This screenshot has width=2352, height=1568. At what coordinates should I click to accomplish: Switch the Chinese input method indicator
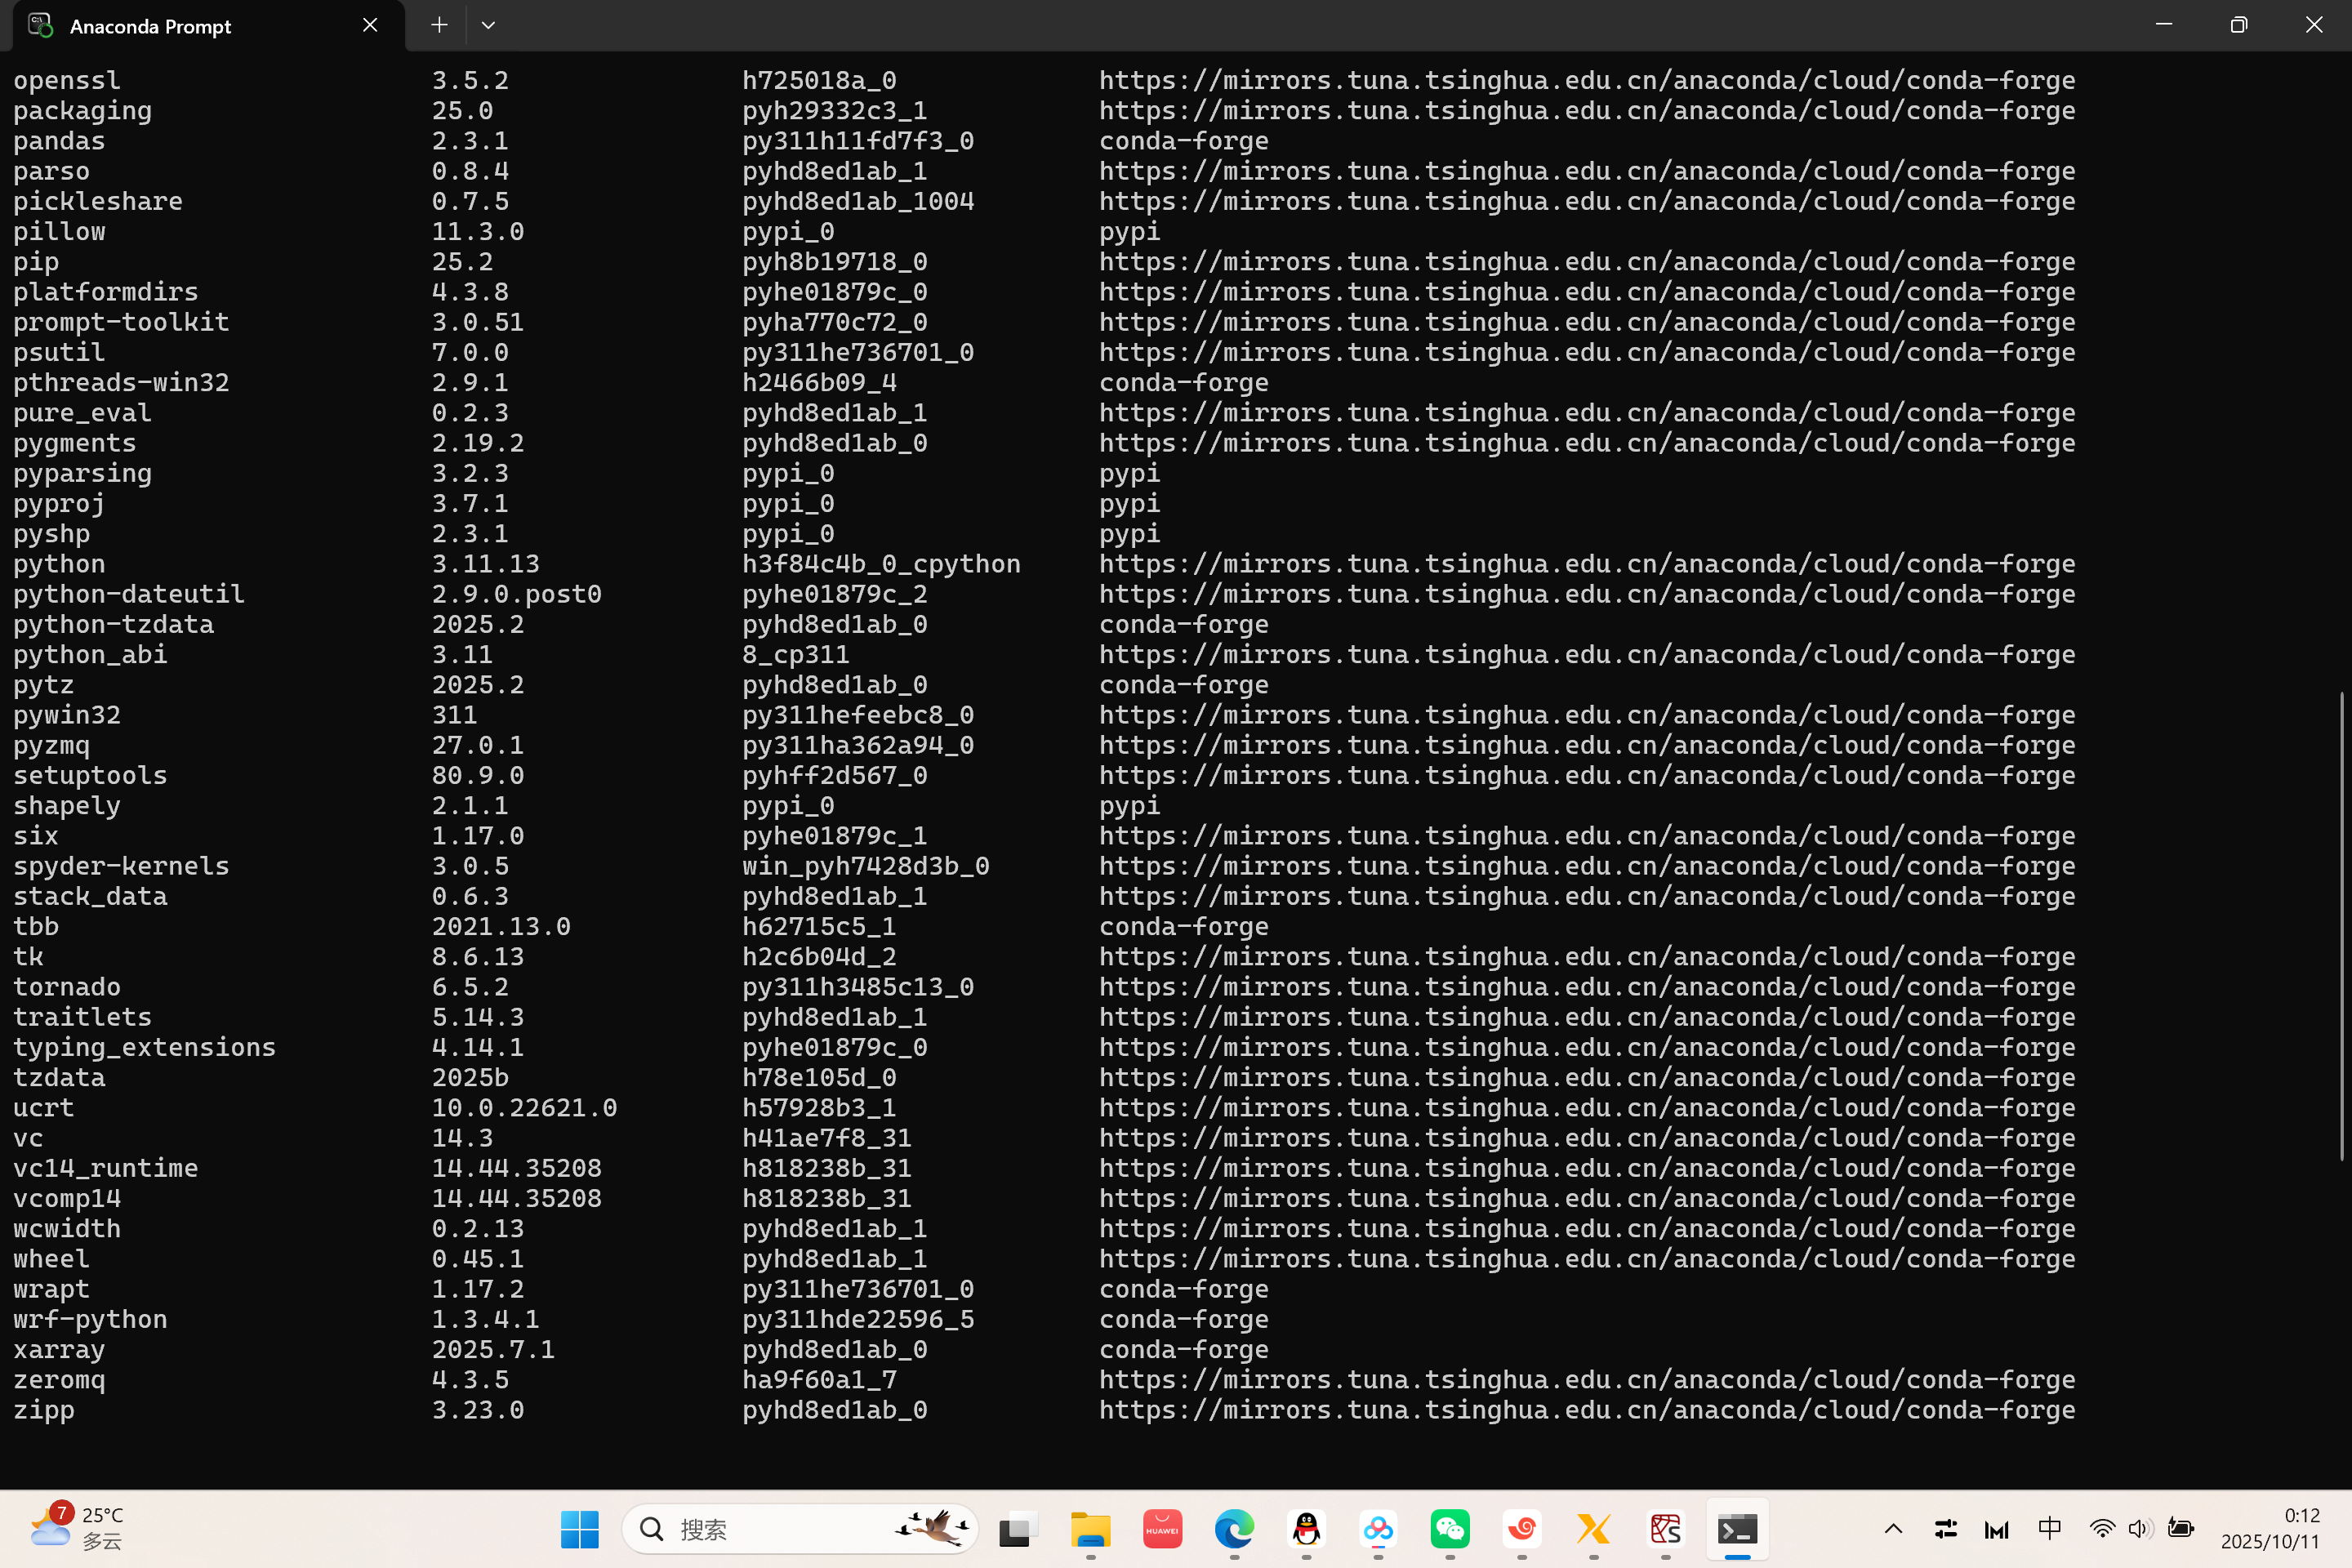click(x=2049, y=1529)
